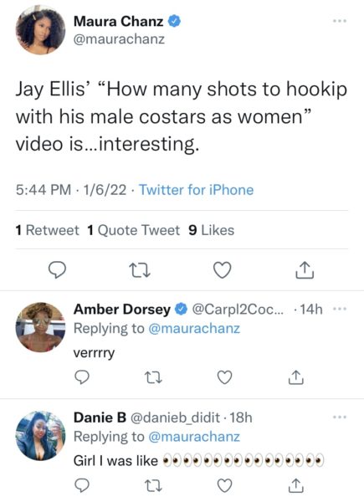
Task: Retweet Danie B's reply
Action: tap(153, 485)
